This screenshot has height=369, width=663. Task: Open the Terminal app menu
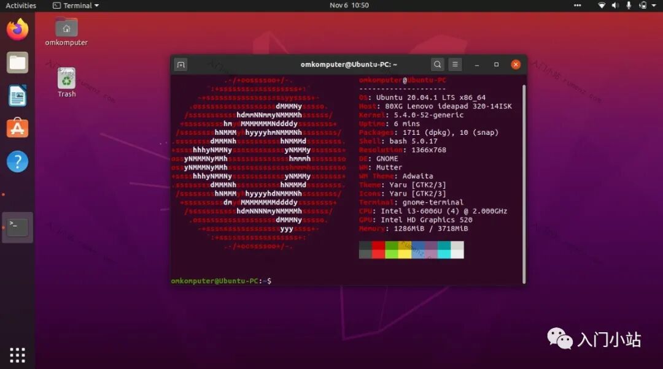[x=76, y=6]
